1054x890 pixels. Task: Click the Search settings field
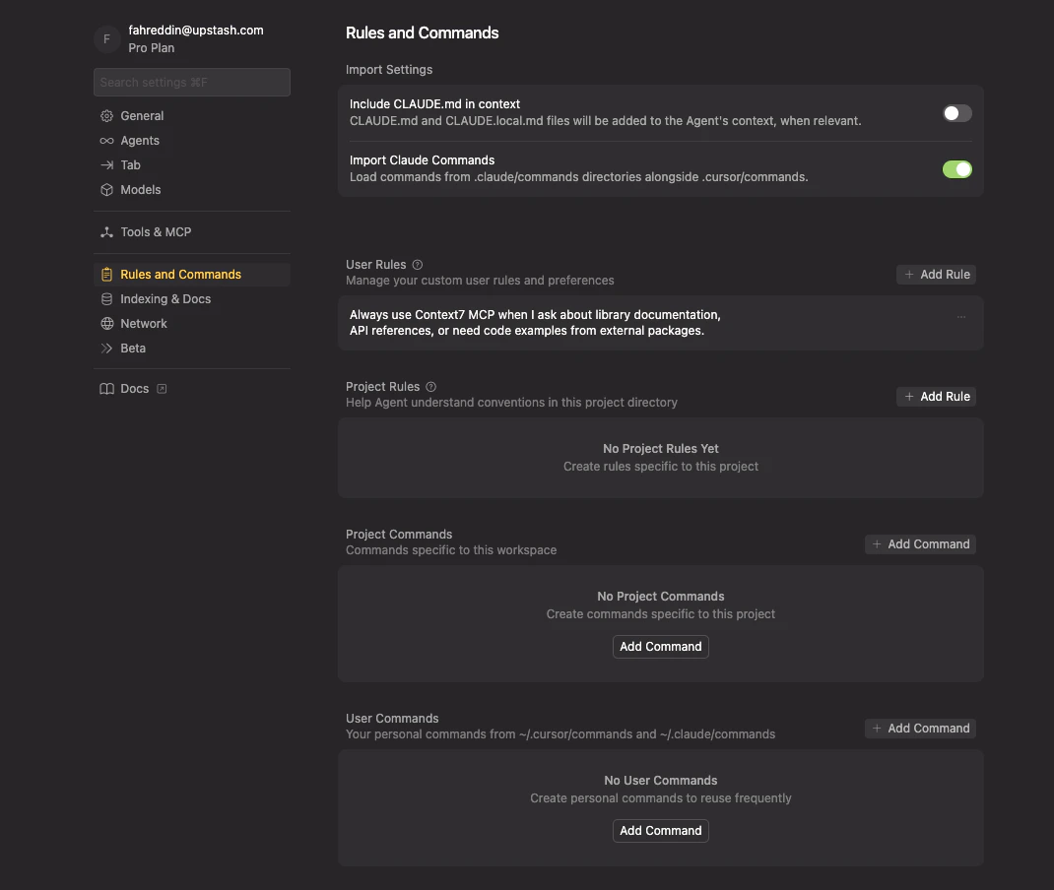[x=191, y=82]
